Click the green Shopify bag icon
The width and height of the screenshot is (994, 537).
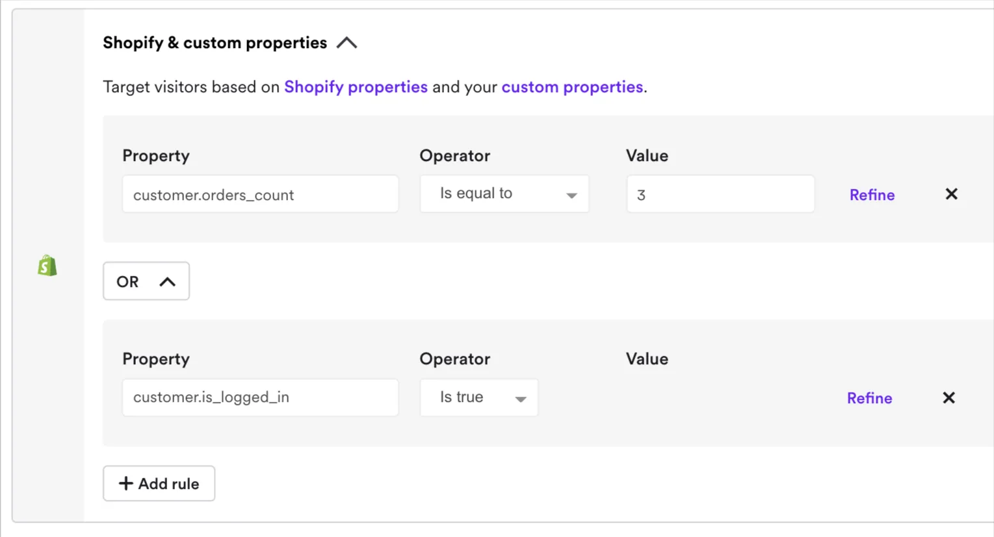pos(47,266)
